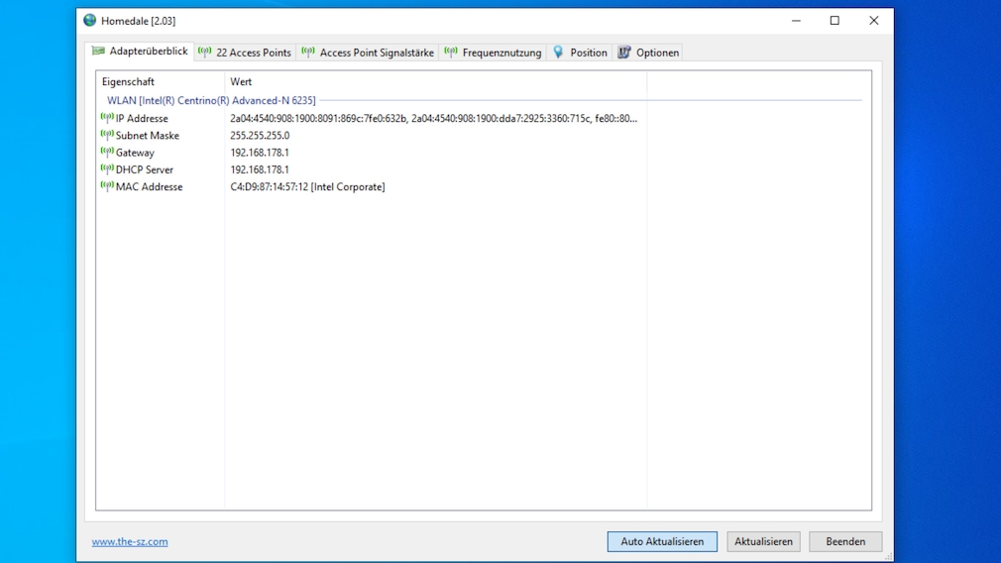Viewport: 1001px width, 563px height.
Task: Click the Homedale globe icon in title bar
Action: click(x=90, y=21)
